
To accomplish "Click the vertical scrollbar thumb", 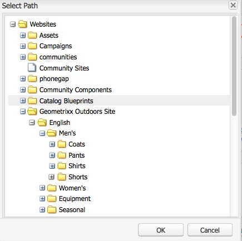I will (x=234, y=66).
